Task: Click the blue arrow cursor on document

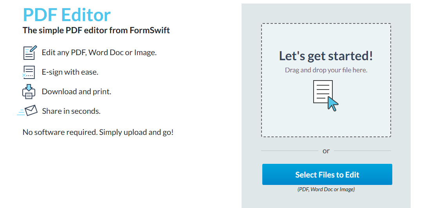Action: [x=333, y=104]
